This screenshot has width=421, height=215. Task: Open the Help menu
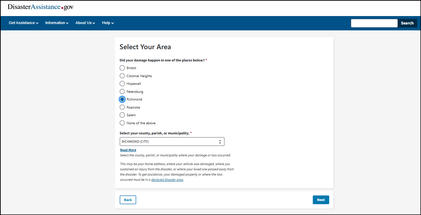coord(108,23)
